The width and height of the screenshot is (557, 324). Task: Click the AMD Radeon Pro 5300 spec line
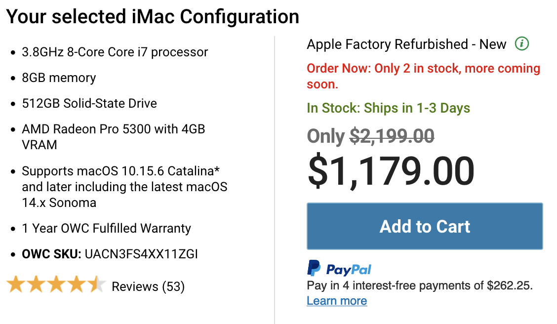113,137
